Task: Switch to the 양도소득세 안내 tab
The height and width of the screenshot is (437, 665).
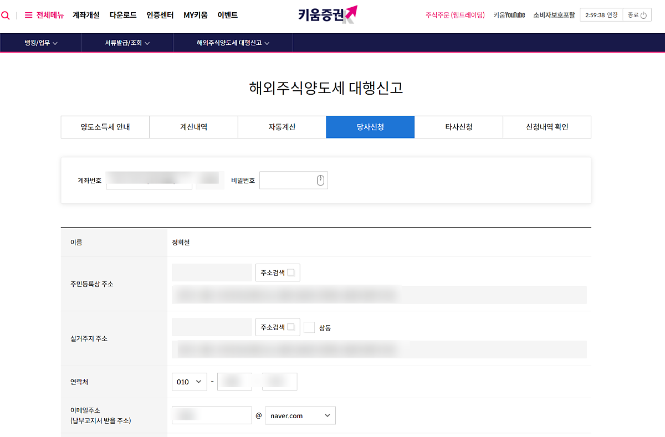Action: pyautogui.click(x=105, y=127)
